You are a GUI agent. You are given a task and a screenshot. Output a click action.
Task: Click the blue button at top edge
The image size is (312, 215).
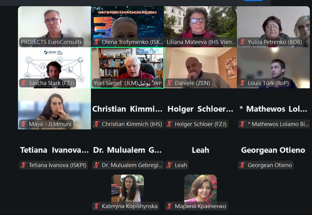click(253, 0)
